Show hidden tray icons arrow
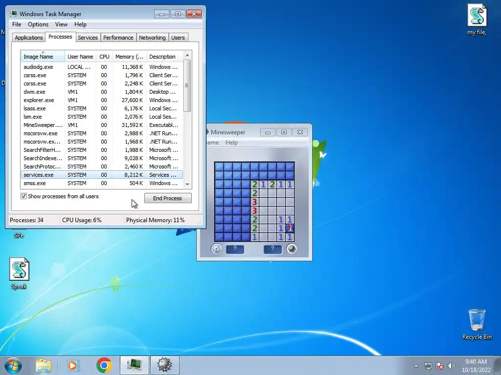This screenshot has height=375, width=501. click(416, 366)
